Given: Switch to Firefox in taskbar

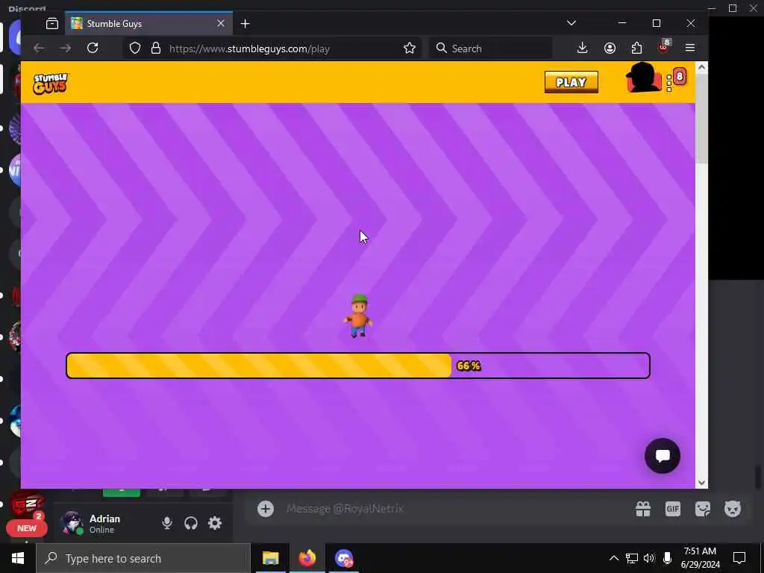Looking at the screenshot, I should [307, 558].
